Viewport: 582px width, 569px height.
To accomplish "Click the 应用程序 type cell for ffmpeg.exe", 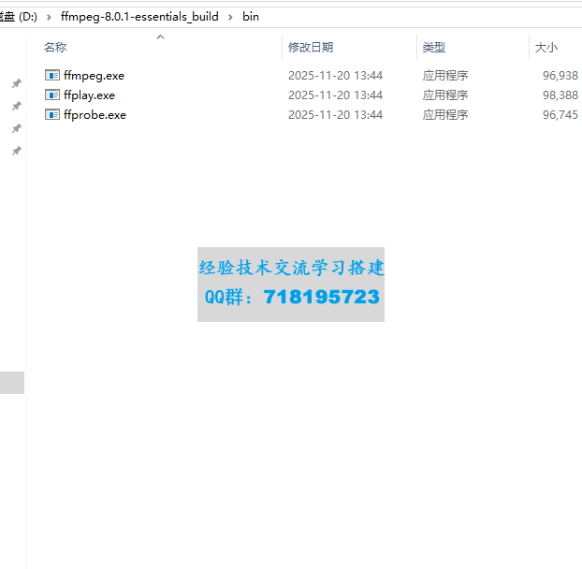I will click(x=445, y=76).
